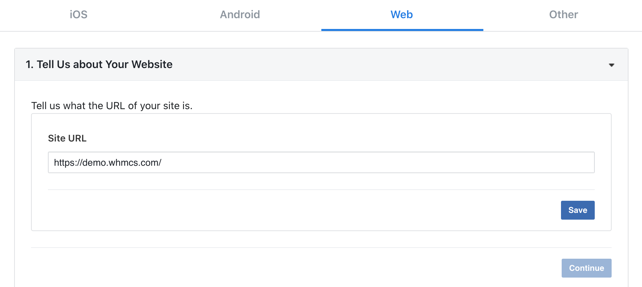Click the divider line above the Save button
Screen dimensions: 642x287
(x=321, y=190)
